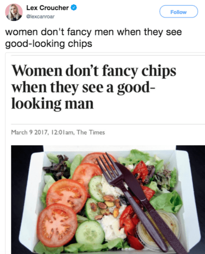This screenshot has height=254, width=205.
Task: Open the salad box article photo
Action: point(108,199)
